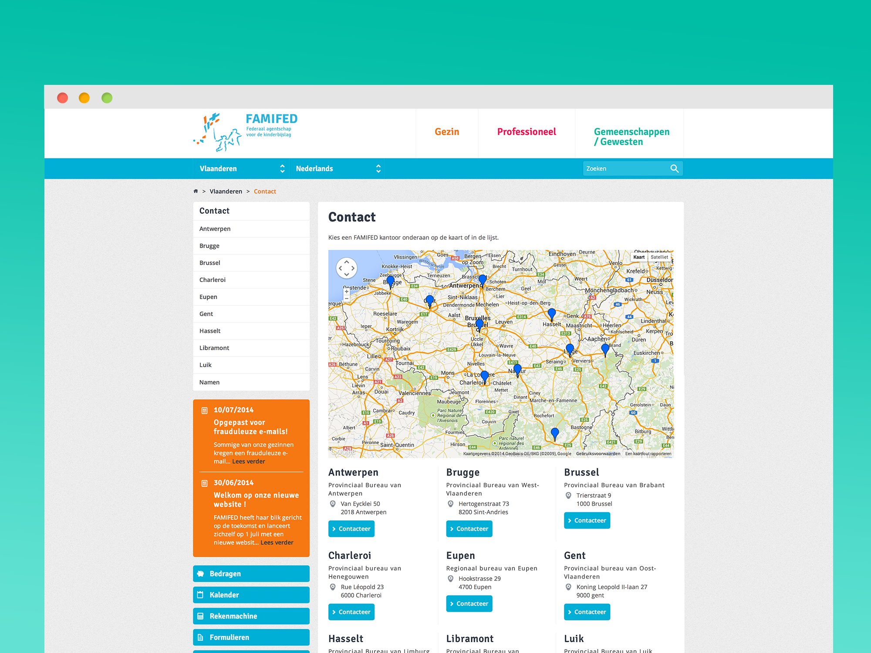Open the Vlaanderen region dropdown
Screen dimensions: 871x653
tap(241, 168)
